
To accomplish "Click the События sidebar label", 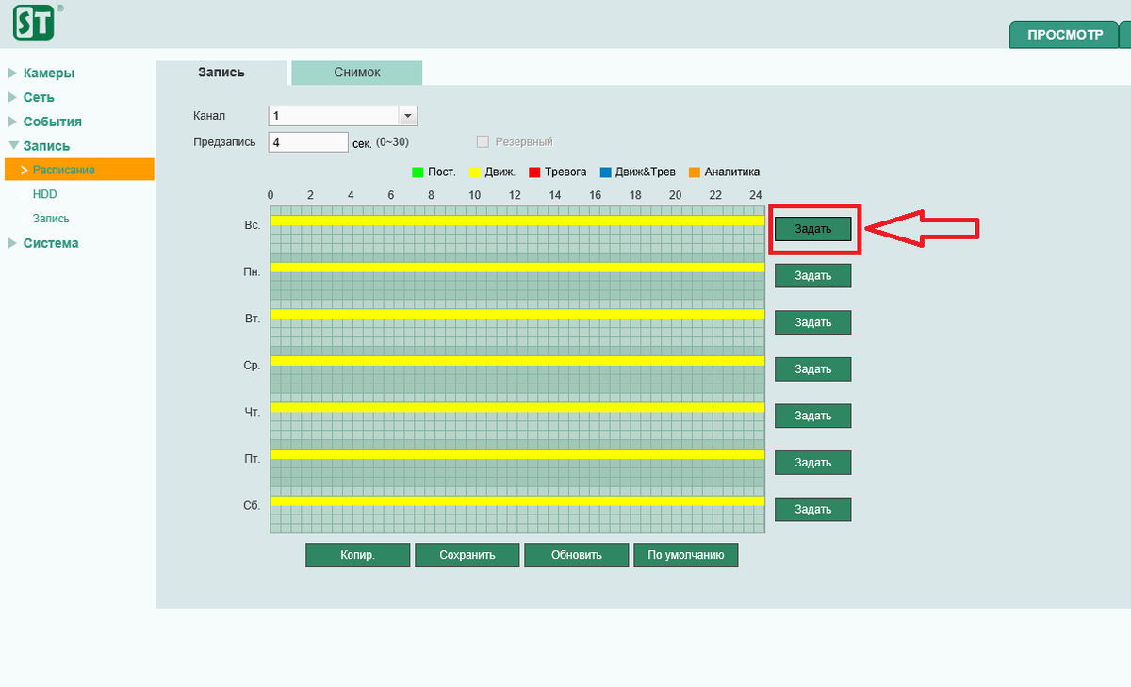I will click(53, 122).
